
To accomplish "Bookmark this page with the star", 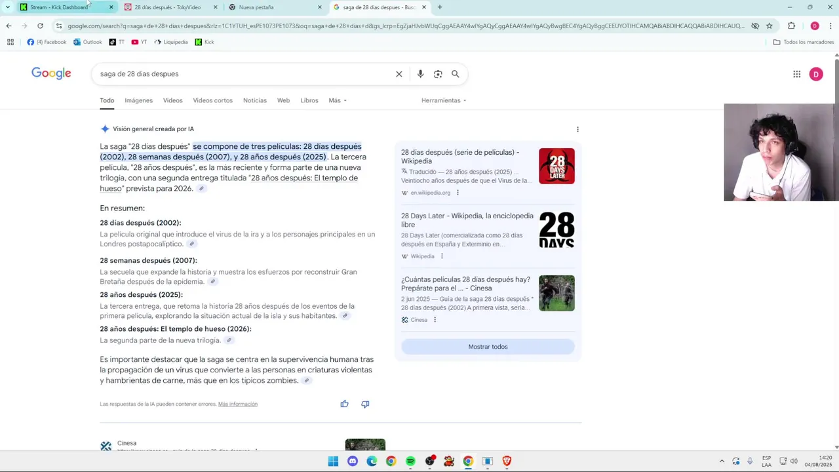I will click(x=770, y=26).
